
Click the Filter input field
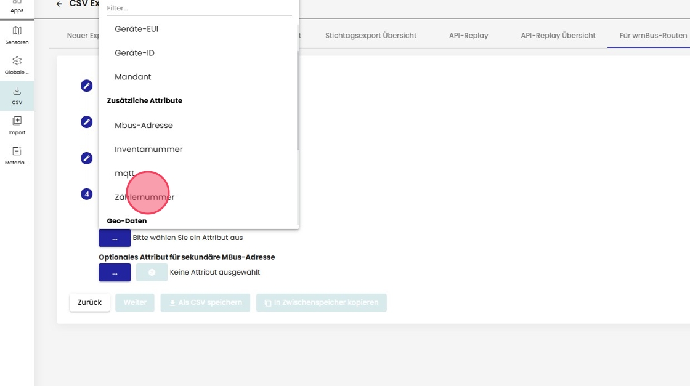click(x=199, y=9)
